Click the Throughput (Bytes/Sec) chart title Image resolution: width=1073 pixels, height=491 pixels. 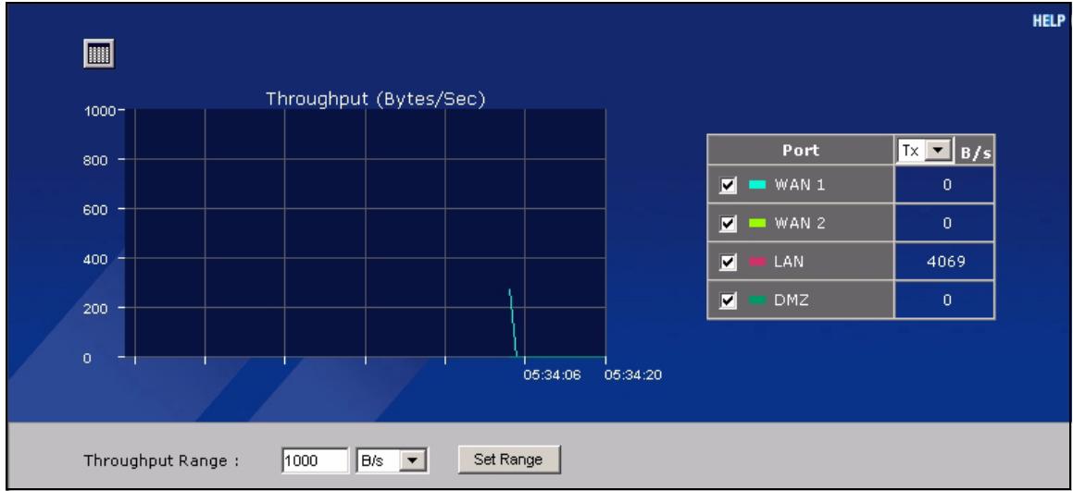[376, 99]
